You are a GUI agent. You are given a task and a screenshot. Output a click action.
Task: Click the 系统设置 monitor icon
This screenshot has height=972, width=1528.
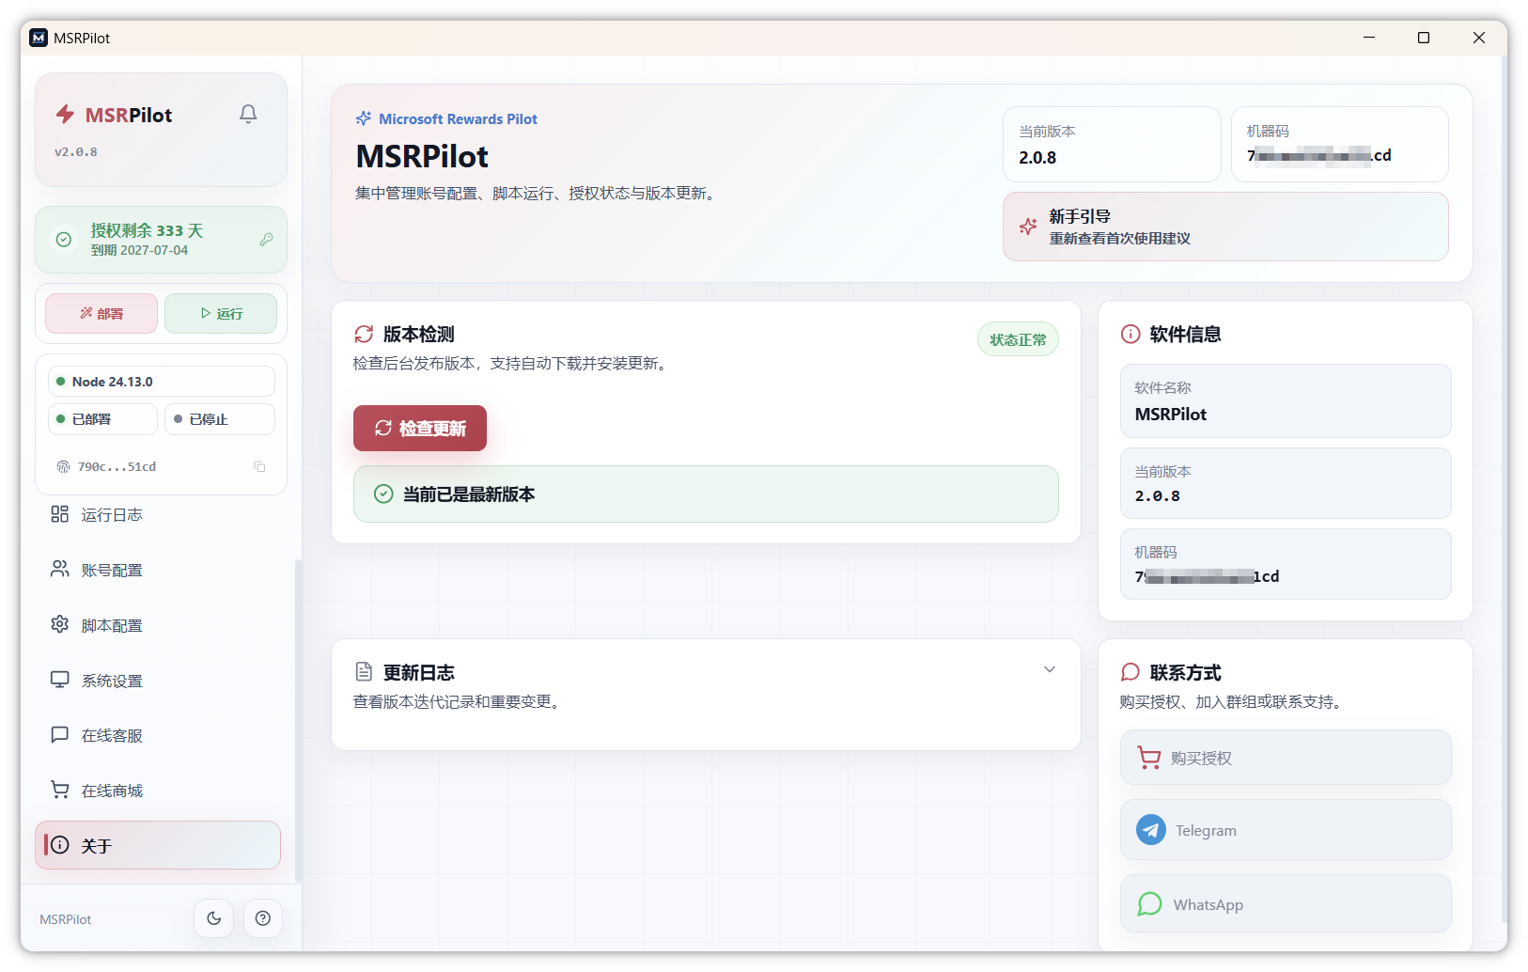[x=60, y=680]
